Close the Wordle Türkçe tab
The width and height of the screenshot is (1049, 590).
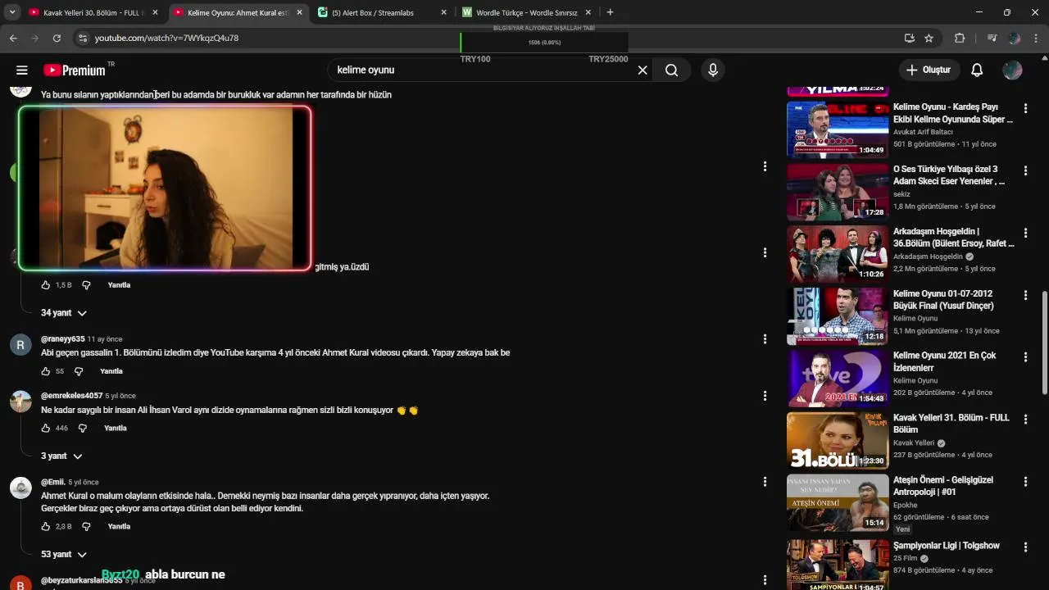point(588,12)
